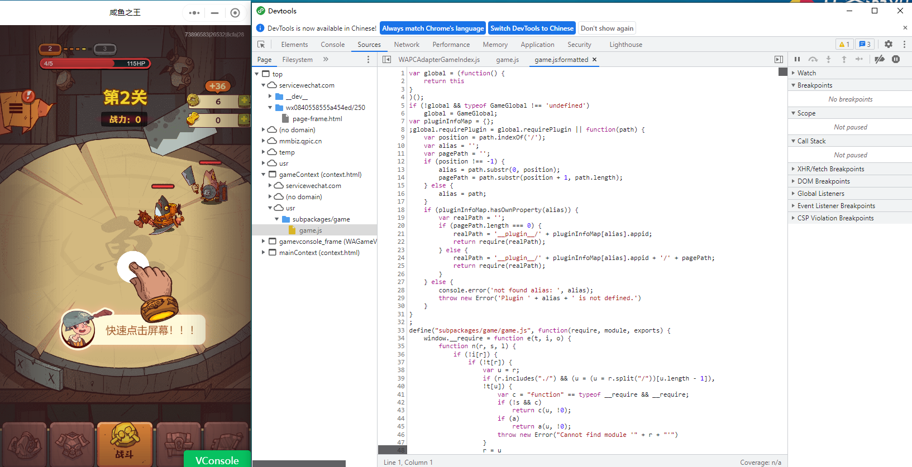
Task: Toggle pause on exceptions icon
Action: pyautogui.click(x=896, y=59)
